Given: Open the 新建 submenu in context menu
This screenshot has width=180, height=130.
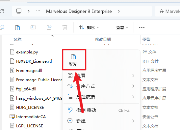Looking at the screenshot, I should (x=101, y=121).
